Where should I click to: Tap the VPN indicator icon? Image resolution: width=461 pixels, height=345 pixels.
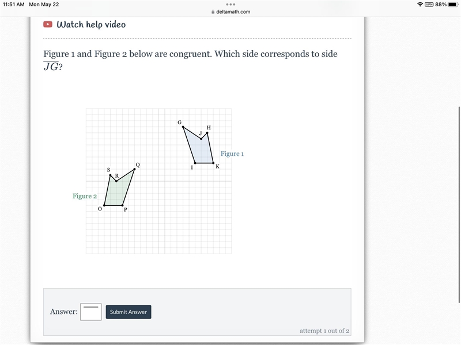click(429, 5)
